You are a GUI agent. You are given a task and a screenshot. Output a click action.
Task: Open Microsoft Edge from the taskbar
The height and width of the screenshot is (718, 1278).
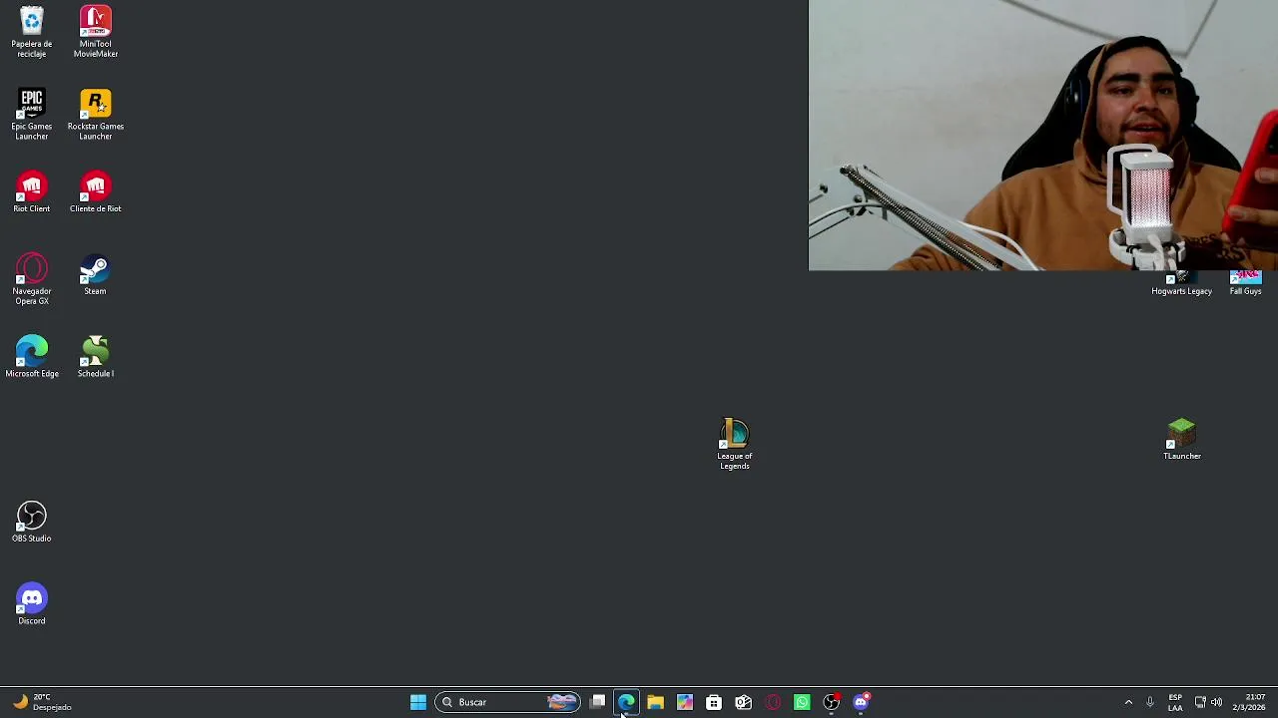point(626,702)
